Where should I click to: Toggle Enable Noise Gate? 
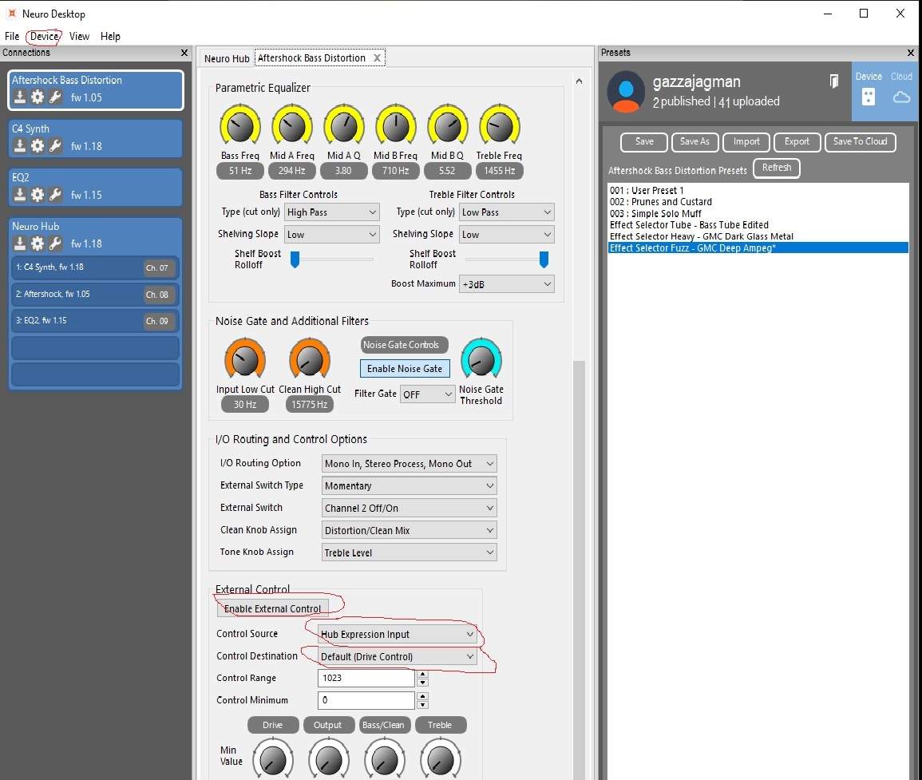pyautogui.click(x=405, y=368)
